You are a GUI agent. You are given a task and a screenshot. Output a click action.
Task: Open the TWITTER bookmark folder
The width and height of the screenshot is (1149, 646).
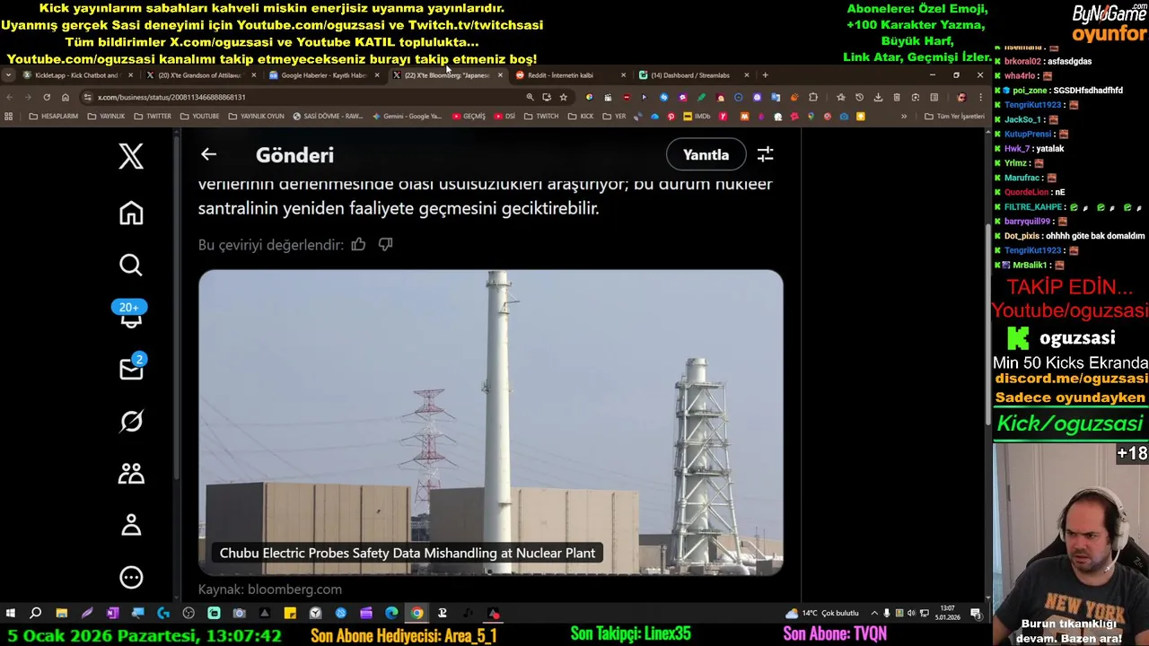point(153,117)
